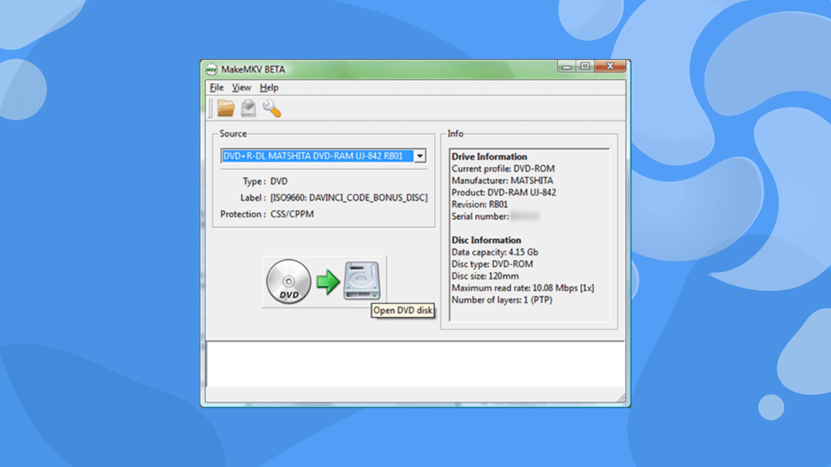Click the MakeMKV app icon in title bar

211,69
